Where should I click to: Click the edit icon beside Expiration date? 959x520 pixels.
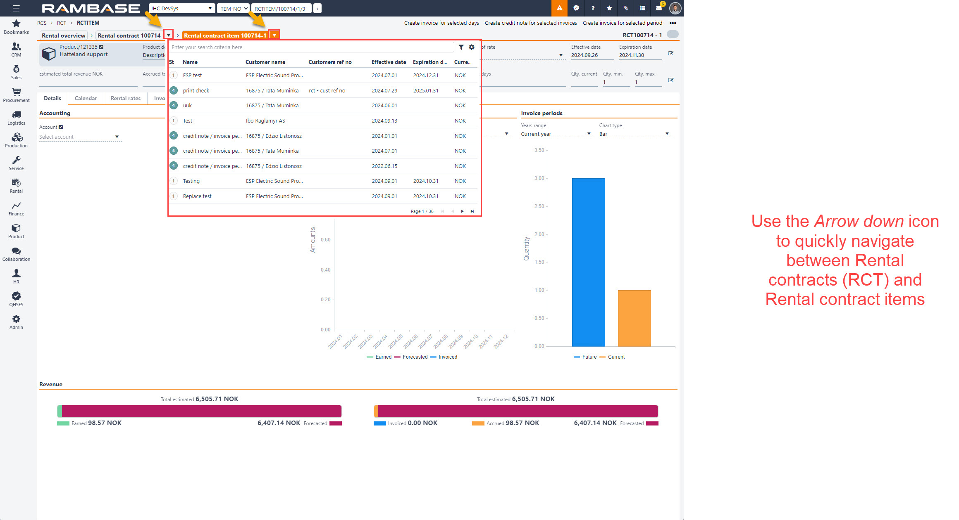[670, 54]
